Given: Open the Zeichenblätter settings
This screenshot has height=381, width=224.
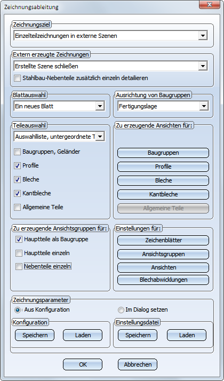Looking at the screenshot, I should [x=163, y=240].
